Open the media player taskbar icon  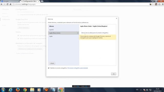(x=39, y=90)
